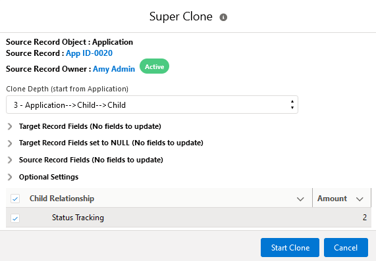This screenshot has height=261, width=376.
Task: Click the Start Clone button
Action: pos(290,247)
